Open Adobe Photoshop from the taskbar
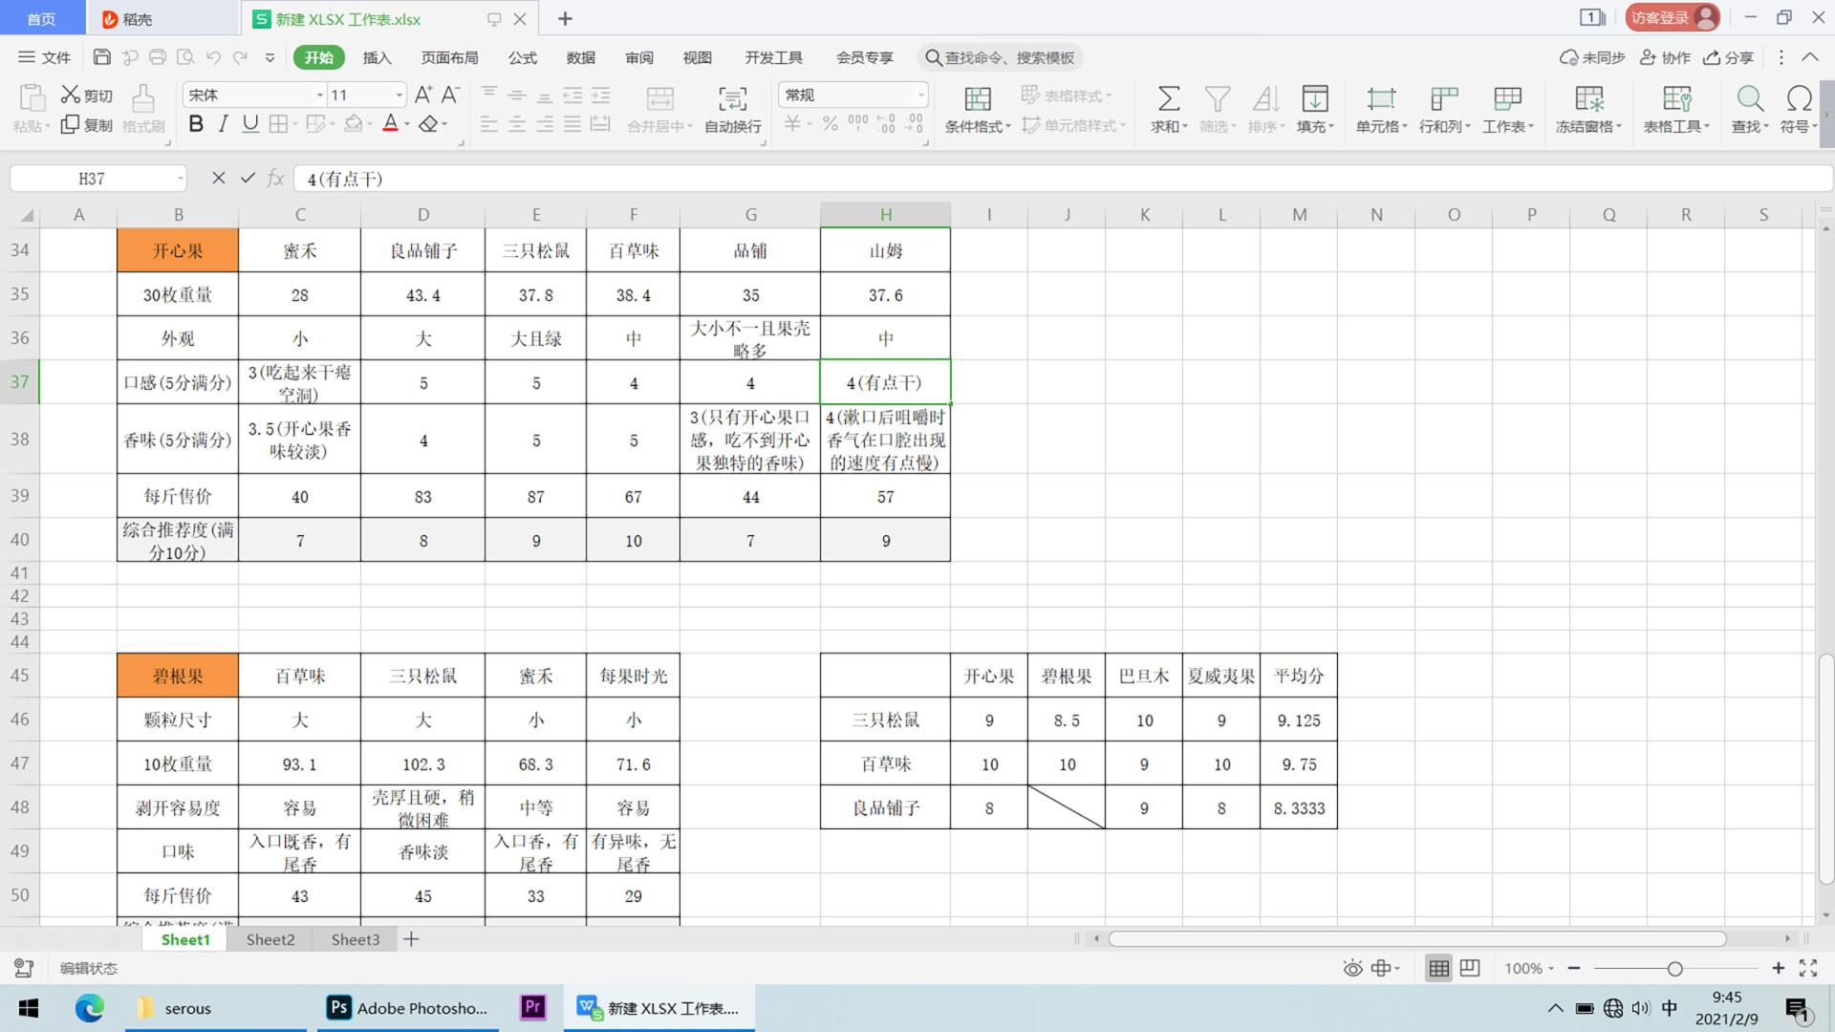The height and width of the screenshot is (1032, 1835). pos(408,1008)
